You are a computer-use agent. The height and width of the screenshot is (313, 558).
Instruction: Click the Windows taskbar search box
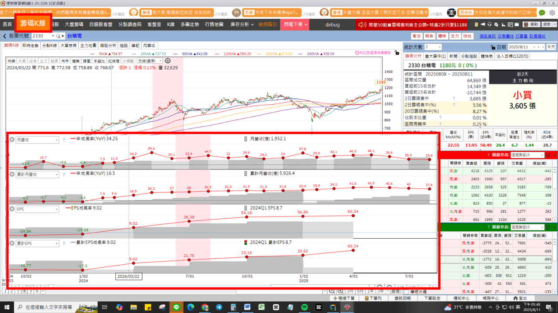[55, 307]
